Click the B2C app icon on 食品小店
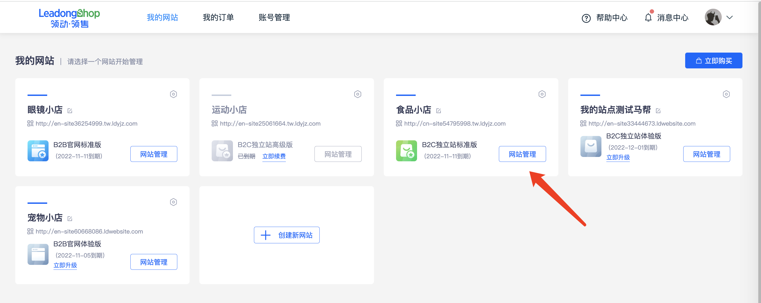 pos(406,151)
